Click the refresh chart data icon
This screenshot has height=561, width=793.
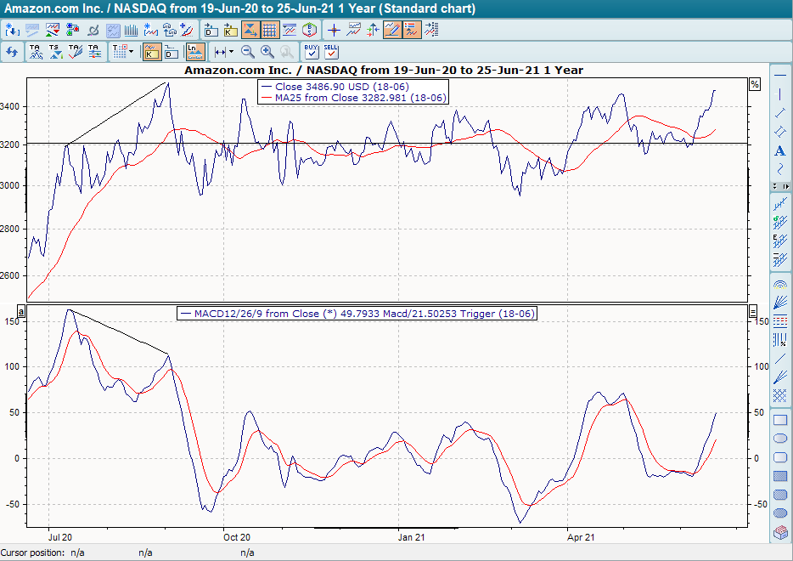(12, 51)
